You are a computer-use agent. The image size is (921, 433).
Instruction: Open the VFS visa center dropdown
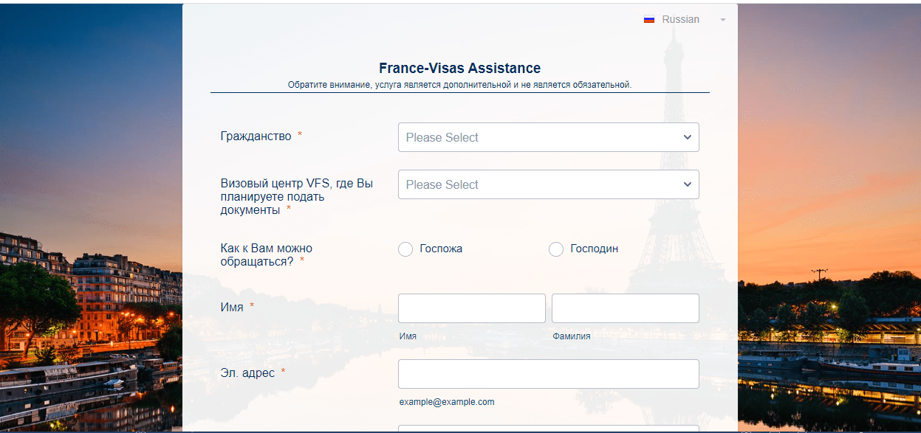[x=547, y=184]
